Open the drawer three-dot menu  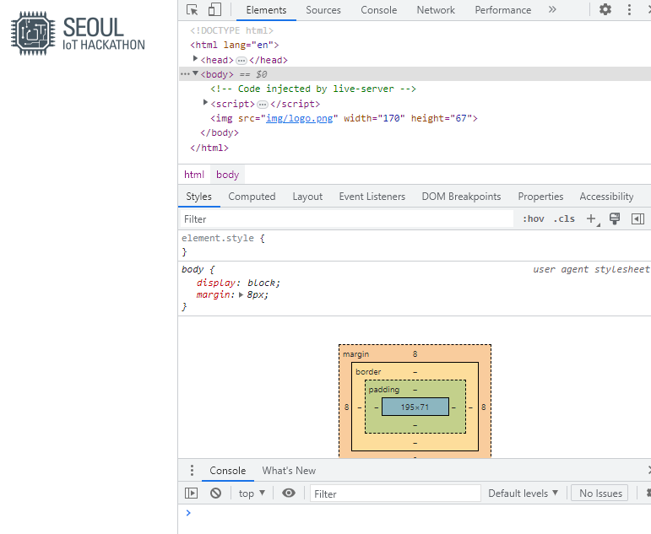pos(192,470)
